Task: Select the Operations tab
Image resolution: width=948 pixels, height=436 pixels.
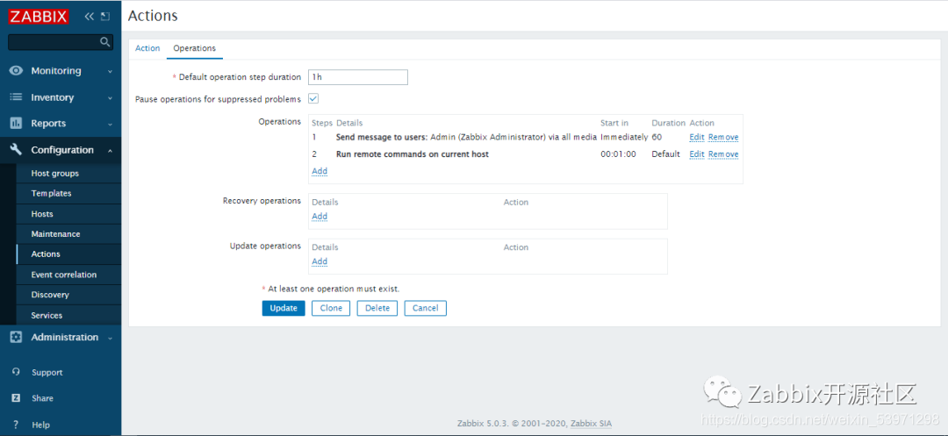Action: (195, 48)
